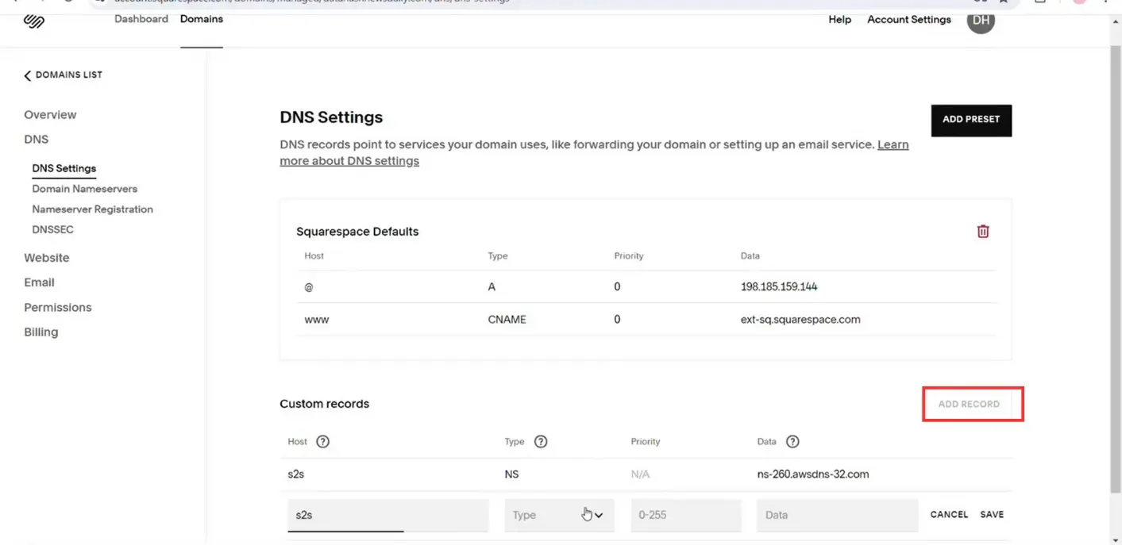The width and height of the screenshot is (1122, 545).
Task: Cancel the new record entry
Action: point(949,515)
